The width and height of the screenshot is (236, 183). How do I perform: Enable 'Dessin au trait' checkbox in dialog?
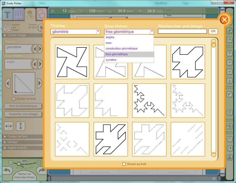(124, 164)
